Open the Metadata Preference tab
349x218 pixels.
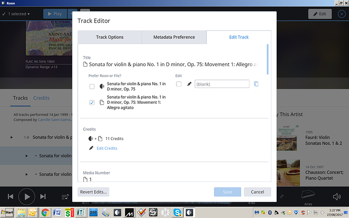pos(174,37)
